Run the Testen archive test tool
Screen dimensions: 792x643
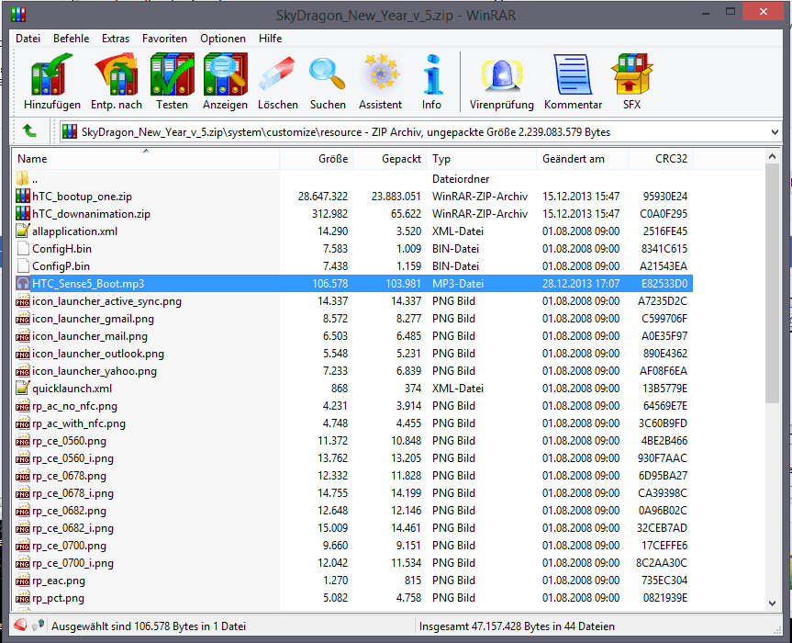click(x=172, y=82)
